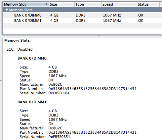
Task: Select the BANK 0/DIMM1 row
Action: click(82, 21)
